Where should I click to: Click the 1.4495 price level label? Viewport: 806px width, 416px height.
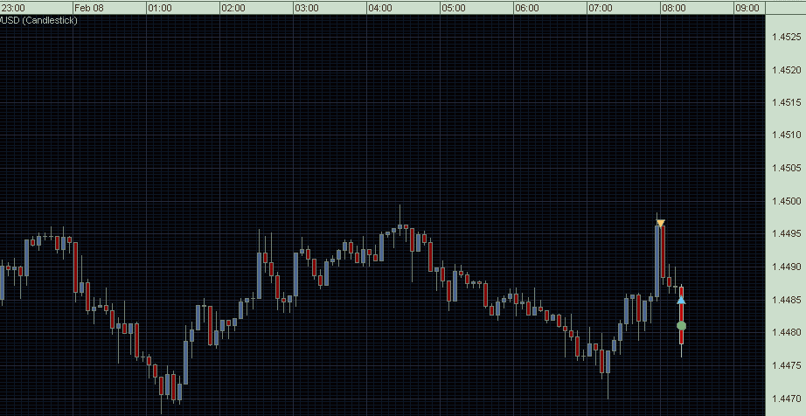(x=787, y=233)
